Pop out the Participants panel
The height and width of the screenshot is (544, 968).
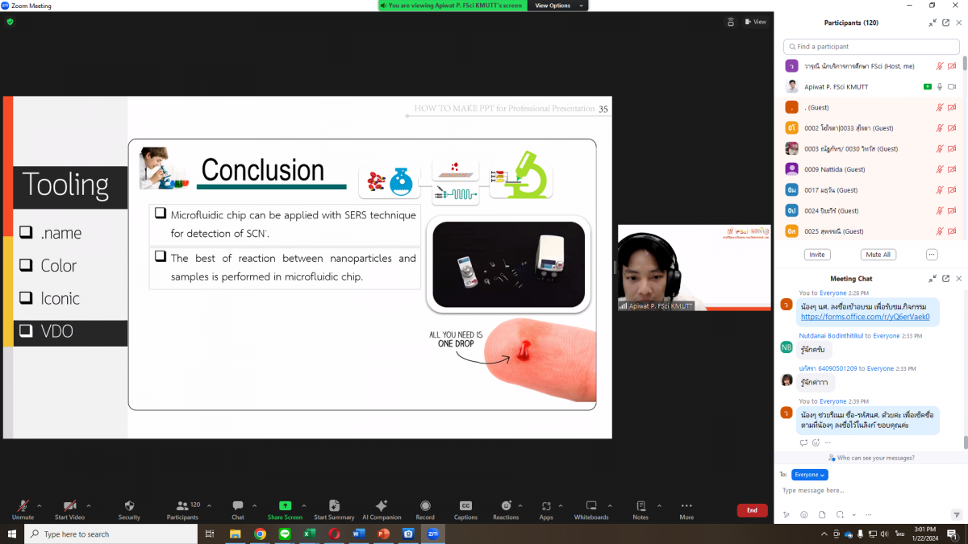[945, 23]
